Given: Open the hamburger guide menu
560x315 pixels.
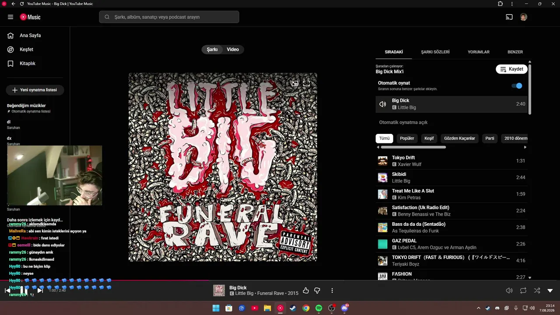Looking at the screenshot, I should click(10, 17).
